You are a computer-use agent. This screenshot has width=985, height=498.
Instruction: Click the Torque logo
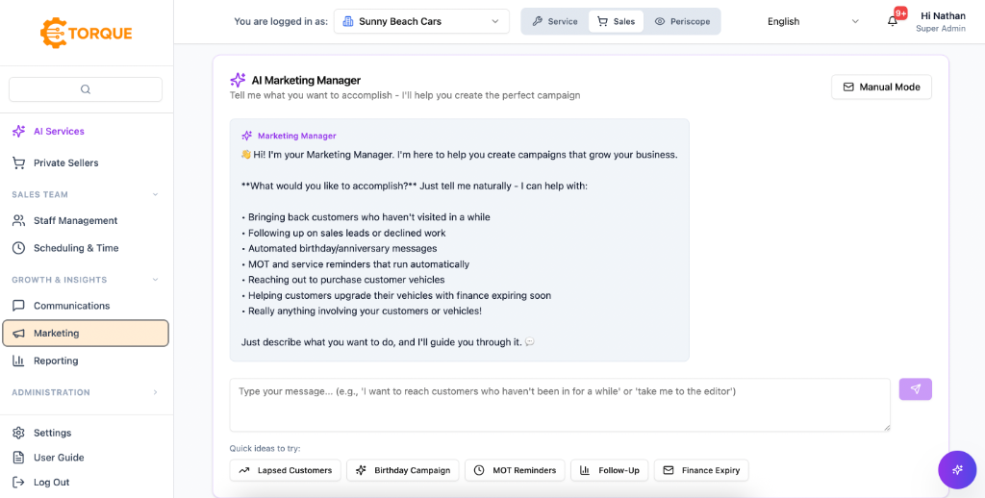coord(86,33)
